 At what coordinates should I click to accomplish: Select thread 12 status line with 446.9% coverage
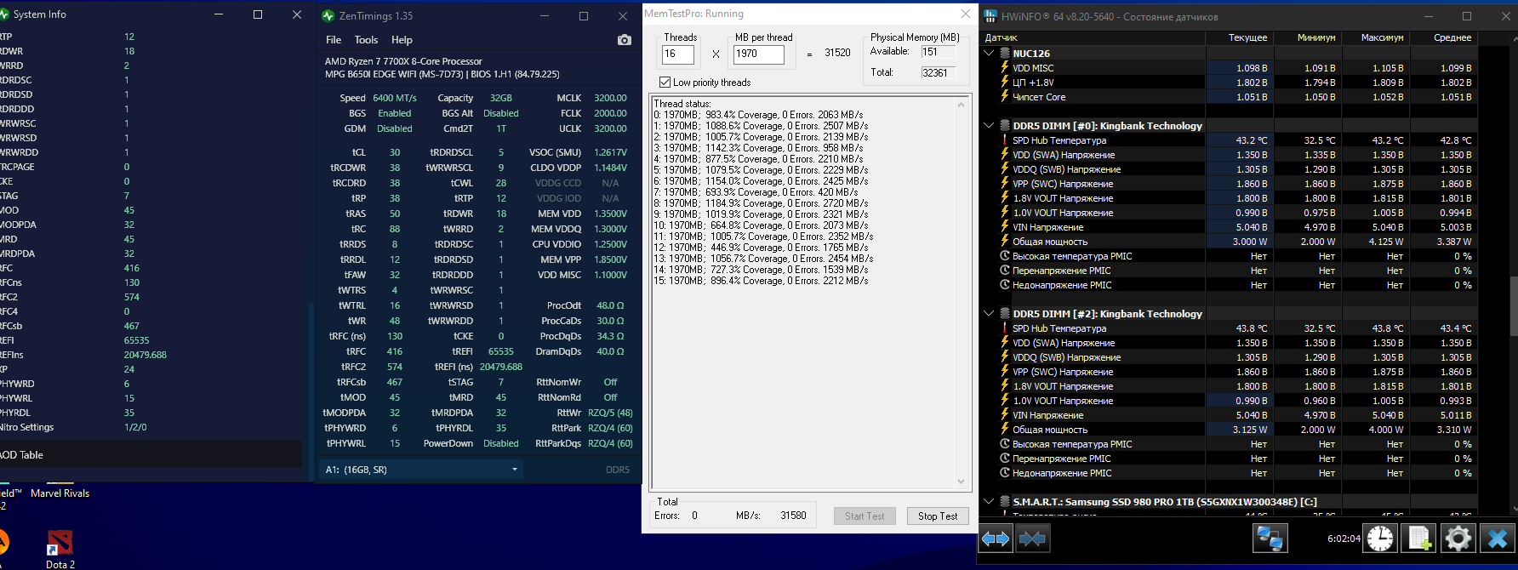[761, 248]
